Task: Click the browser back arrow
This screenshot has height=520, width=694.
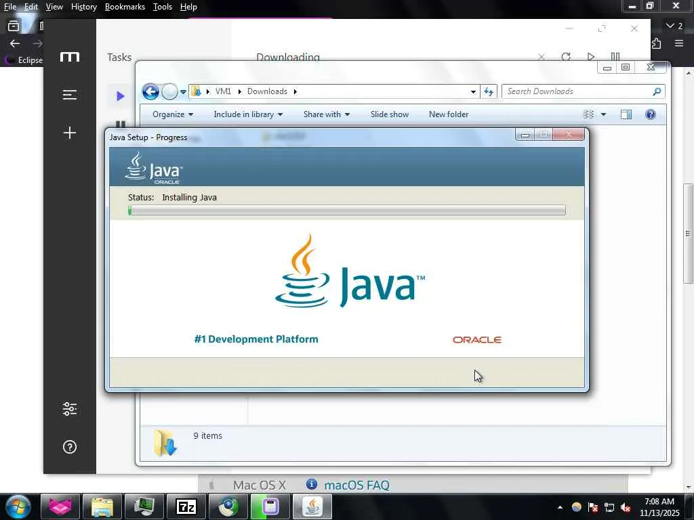Action: 15,43
